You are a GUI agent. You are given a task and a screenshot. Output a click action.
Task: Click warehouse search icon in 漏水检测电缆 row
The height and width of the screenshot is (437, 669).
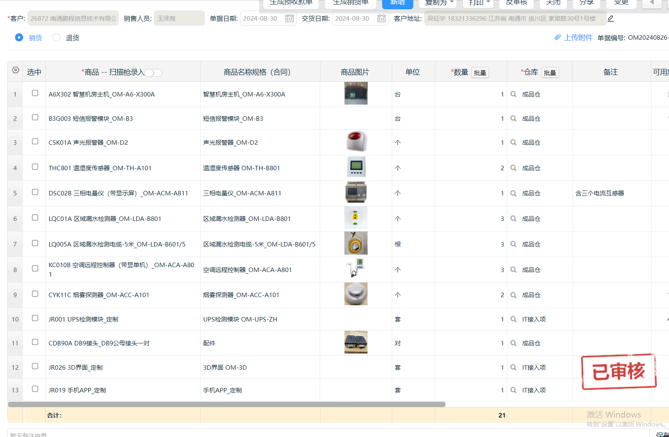click(513, 244)
